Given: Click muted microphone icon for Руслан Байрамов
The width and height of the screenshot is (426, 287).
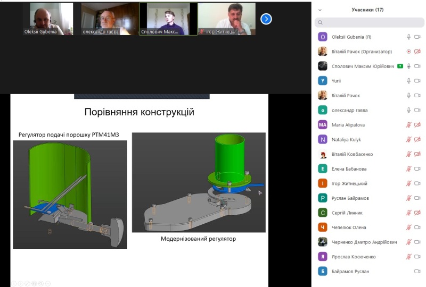Looking at the screenshot, I should (408, 198).
